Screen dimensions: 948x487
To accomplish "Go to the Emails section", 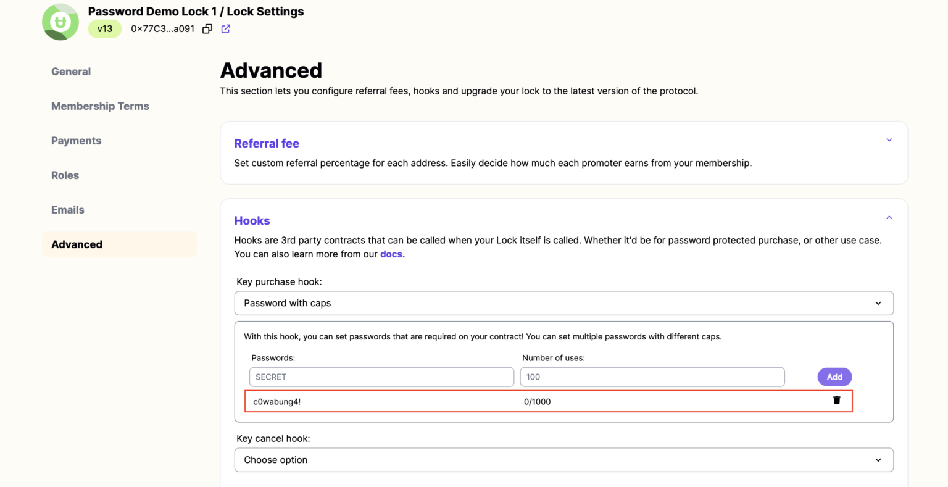I will tap(67, 210).
